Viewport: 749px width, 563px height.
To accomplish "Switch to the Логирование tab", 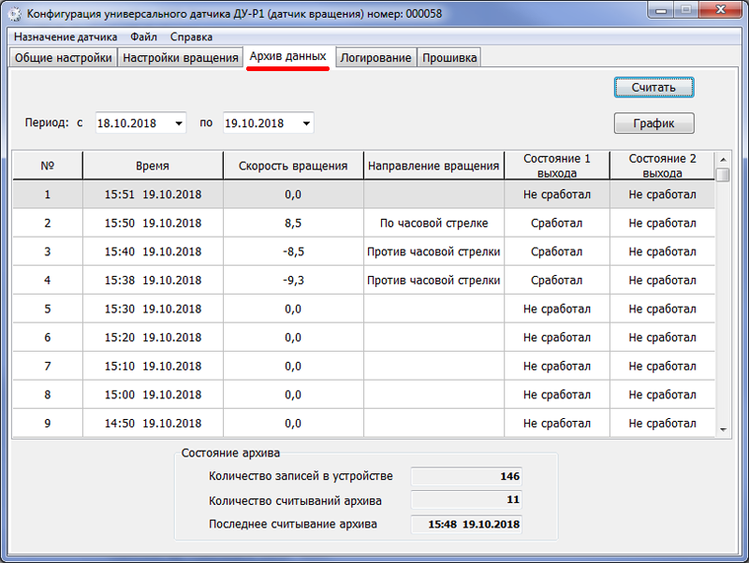I will tap(375, 58).
